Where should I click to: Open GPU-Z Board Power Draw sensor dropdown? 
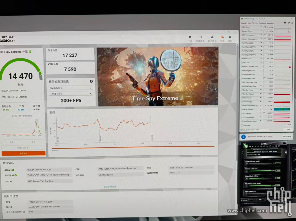261,78
